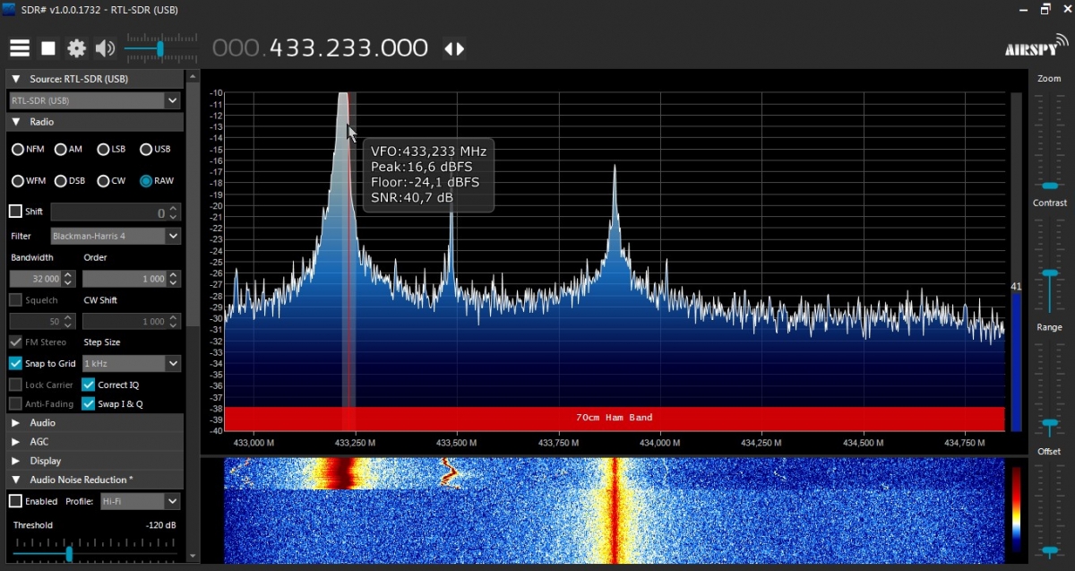Adjust the Contrast slider
Screen dimensions: 1075x571
pos(1049,273)
